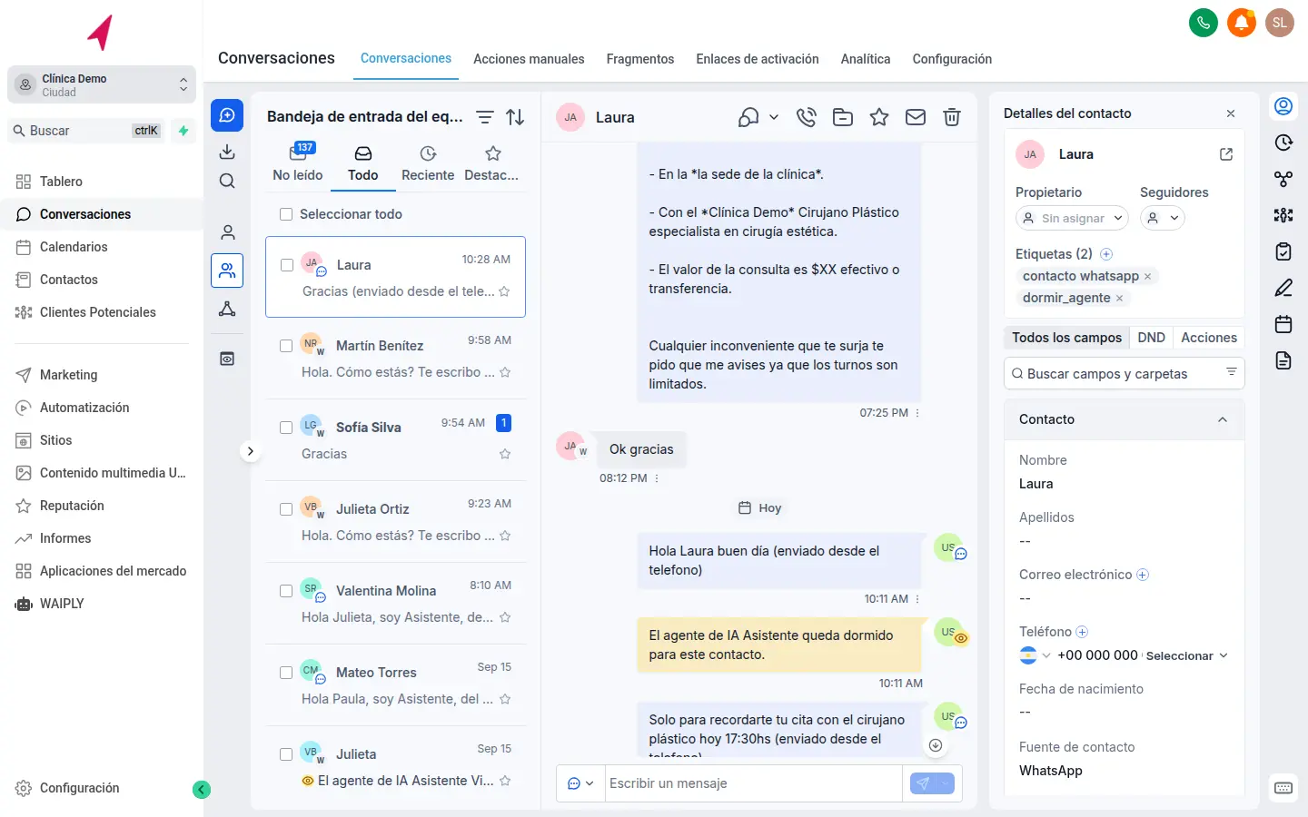This screenshot has width=1308, height=817.
Task: Switch to the DND tab
Action: coord(1151,338)
